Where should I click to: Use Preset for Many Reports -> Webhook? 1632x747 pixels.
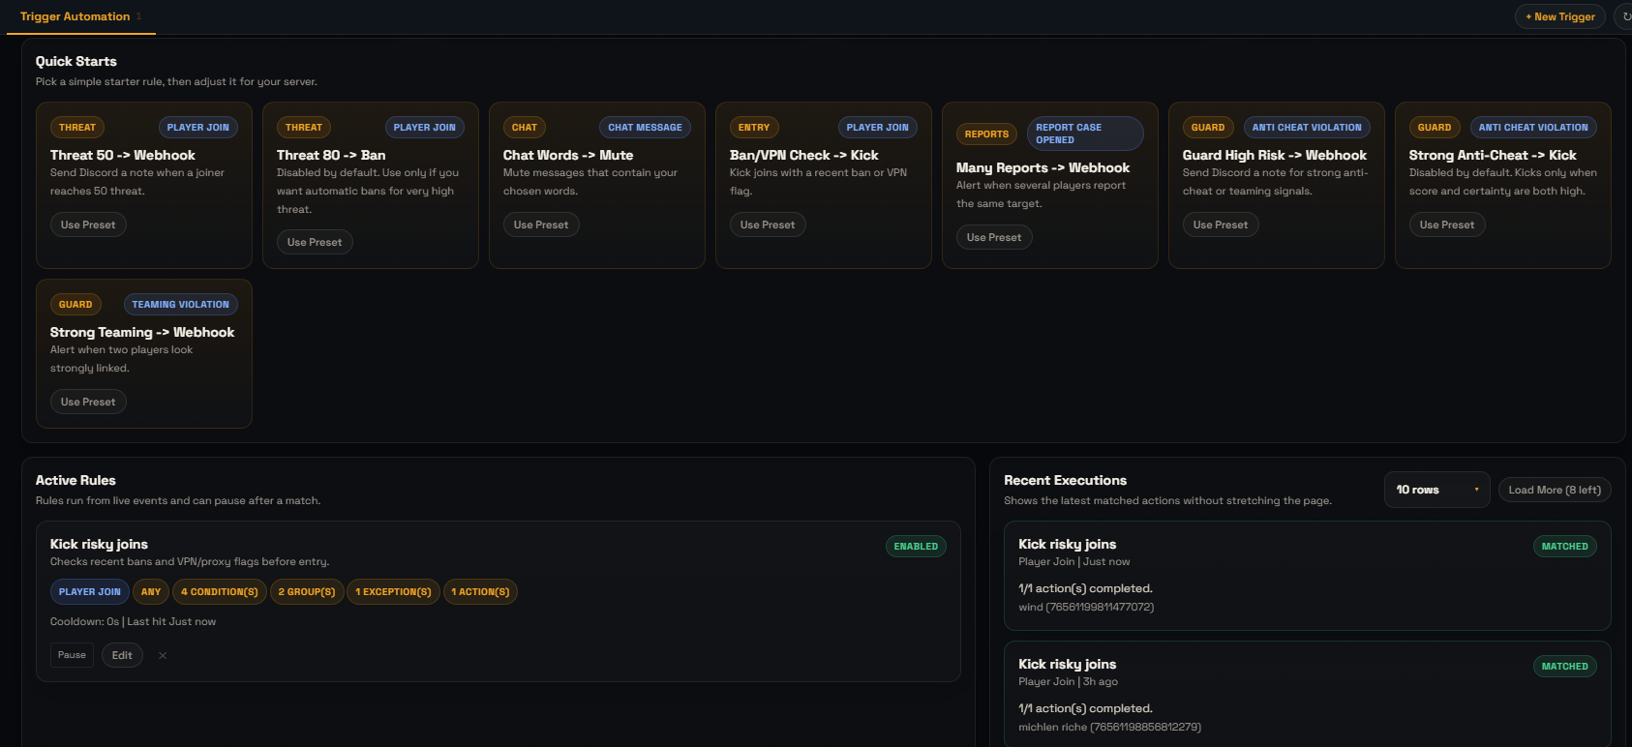tap(994, 237)
